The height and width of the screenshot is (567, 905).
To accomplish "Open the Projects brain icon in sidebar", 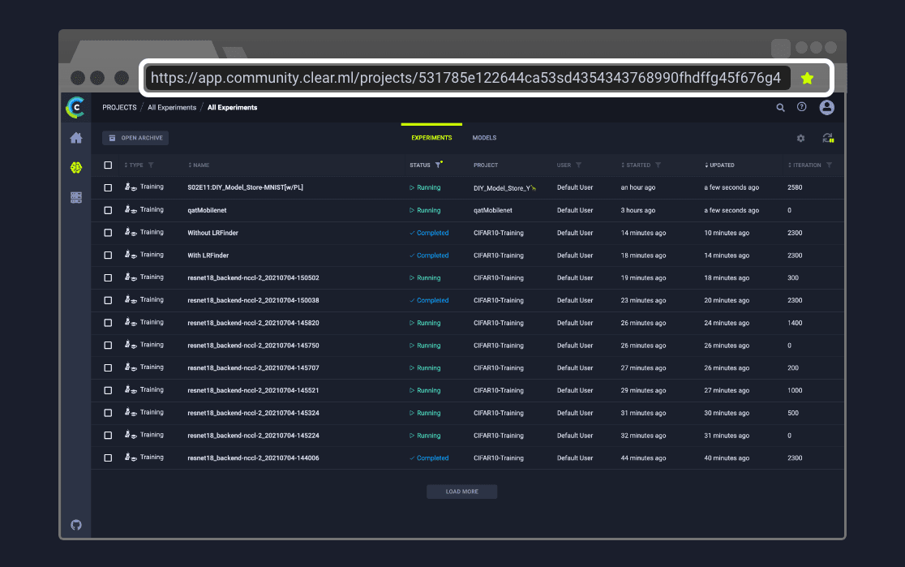I will [76, 167].
